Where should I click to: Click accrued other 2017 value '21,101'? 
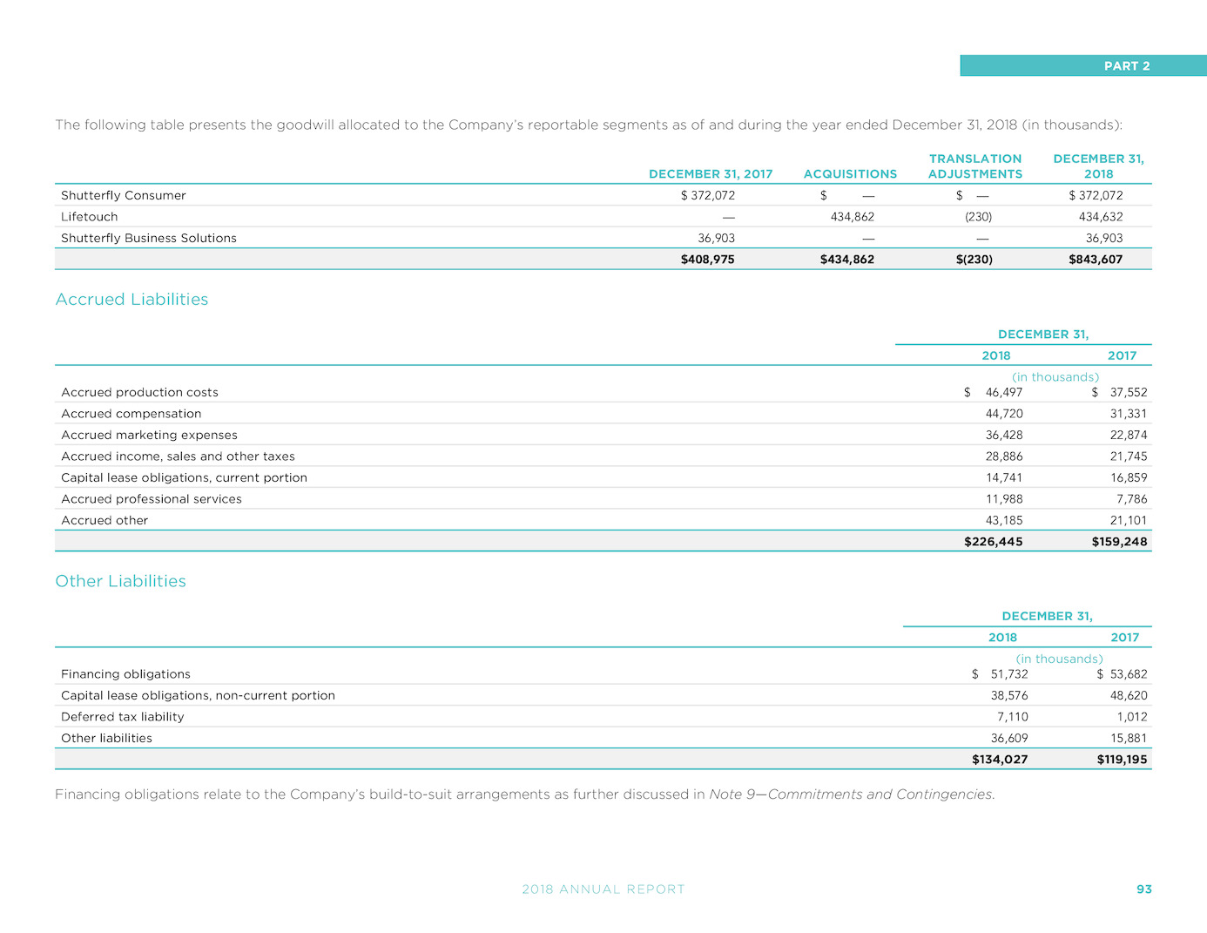tap(1129, 520)
